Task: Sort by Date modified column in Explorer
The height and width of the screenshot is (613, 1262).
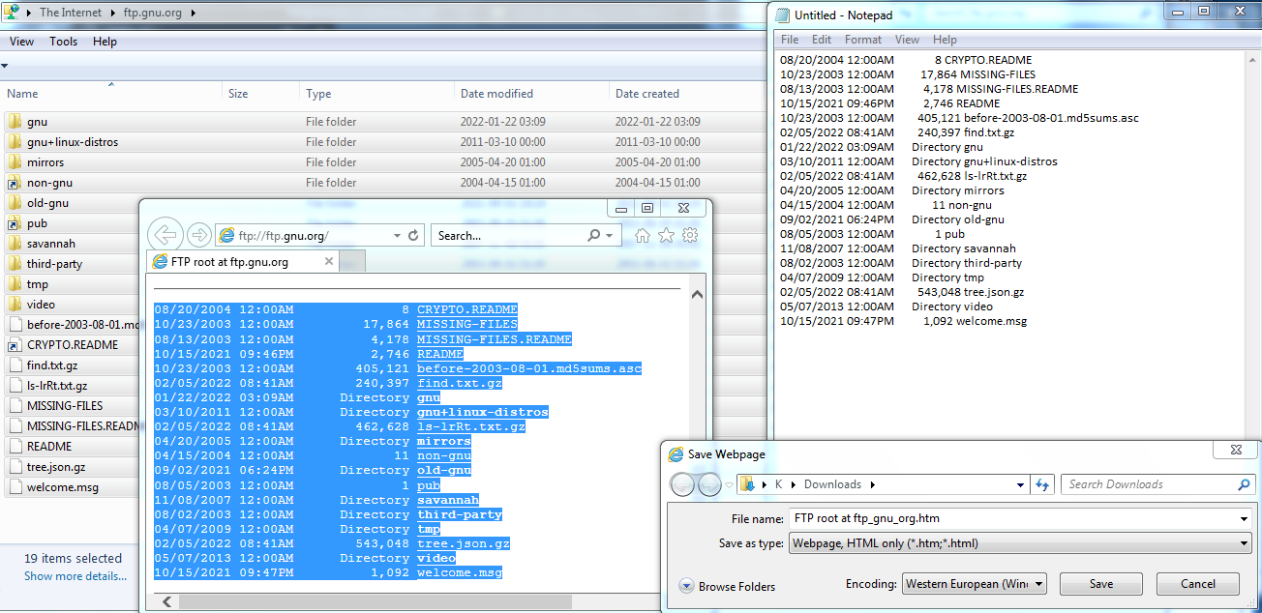Action: 531,94
